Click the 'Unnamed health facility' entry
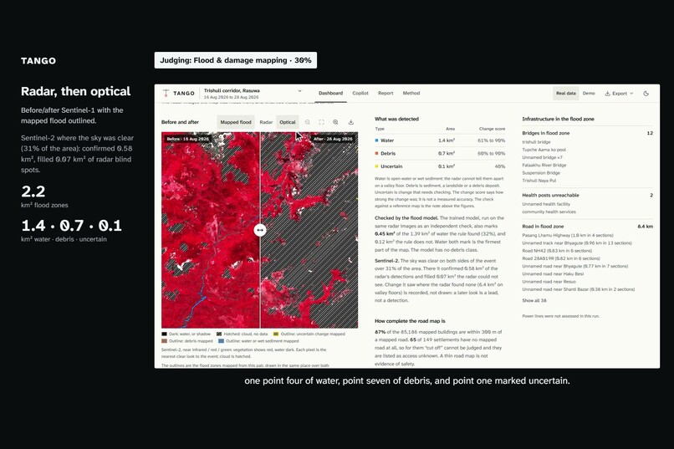The image size is (674, 449). (x=546, y=204)
